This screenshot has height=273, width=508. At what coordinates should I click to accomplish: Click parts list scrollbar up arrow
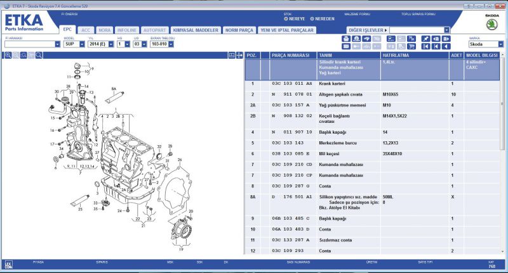click(502, 55)
